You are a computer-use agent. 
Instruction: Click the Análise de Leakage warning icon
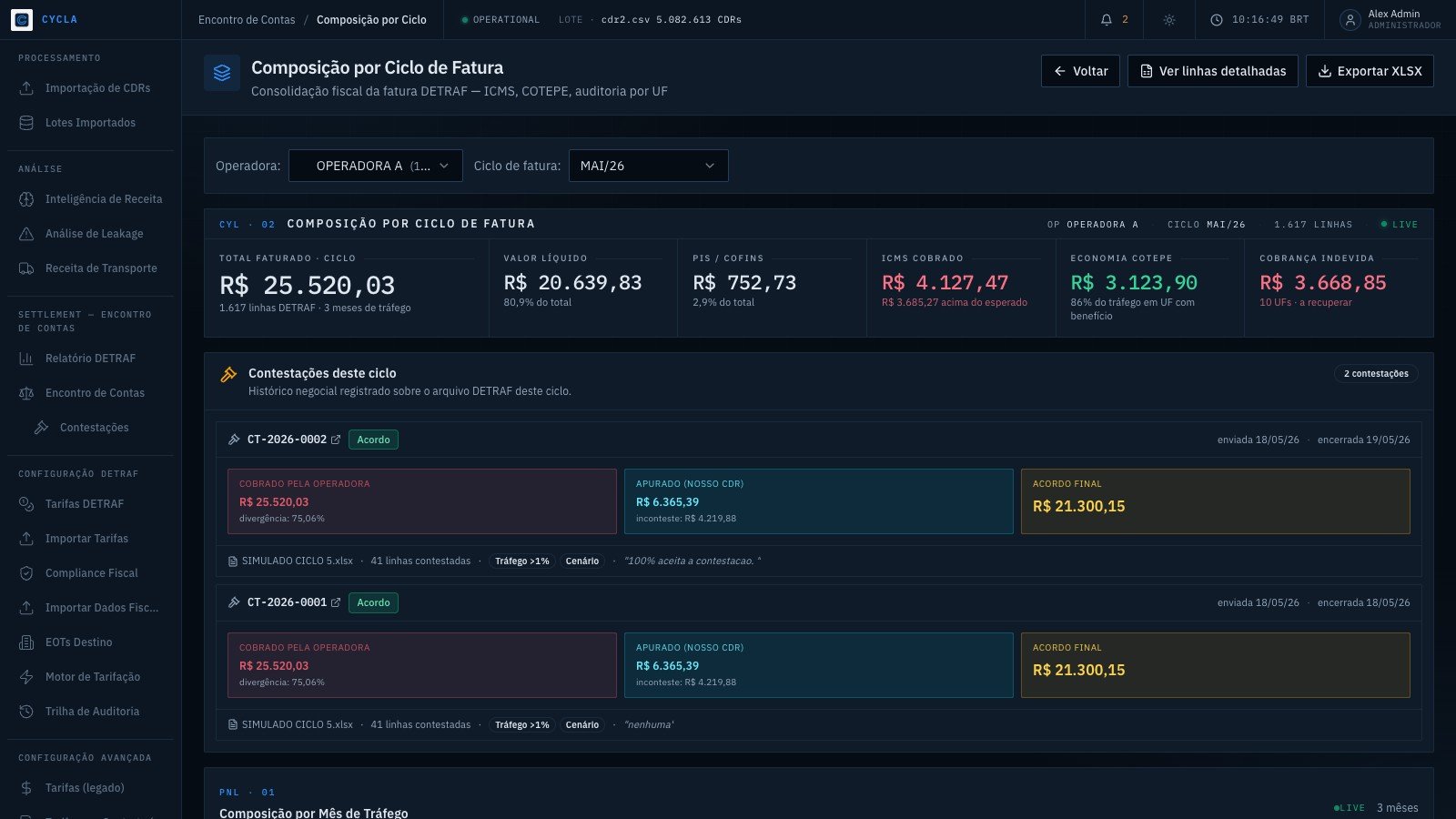[26, 234]
